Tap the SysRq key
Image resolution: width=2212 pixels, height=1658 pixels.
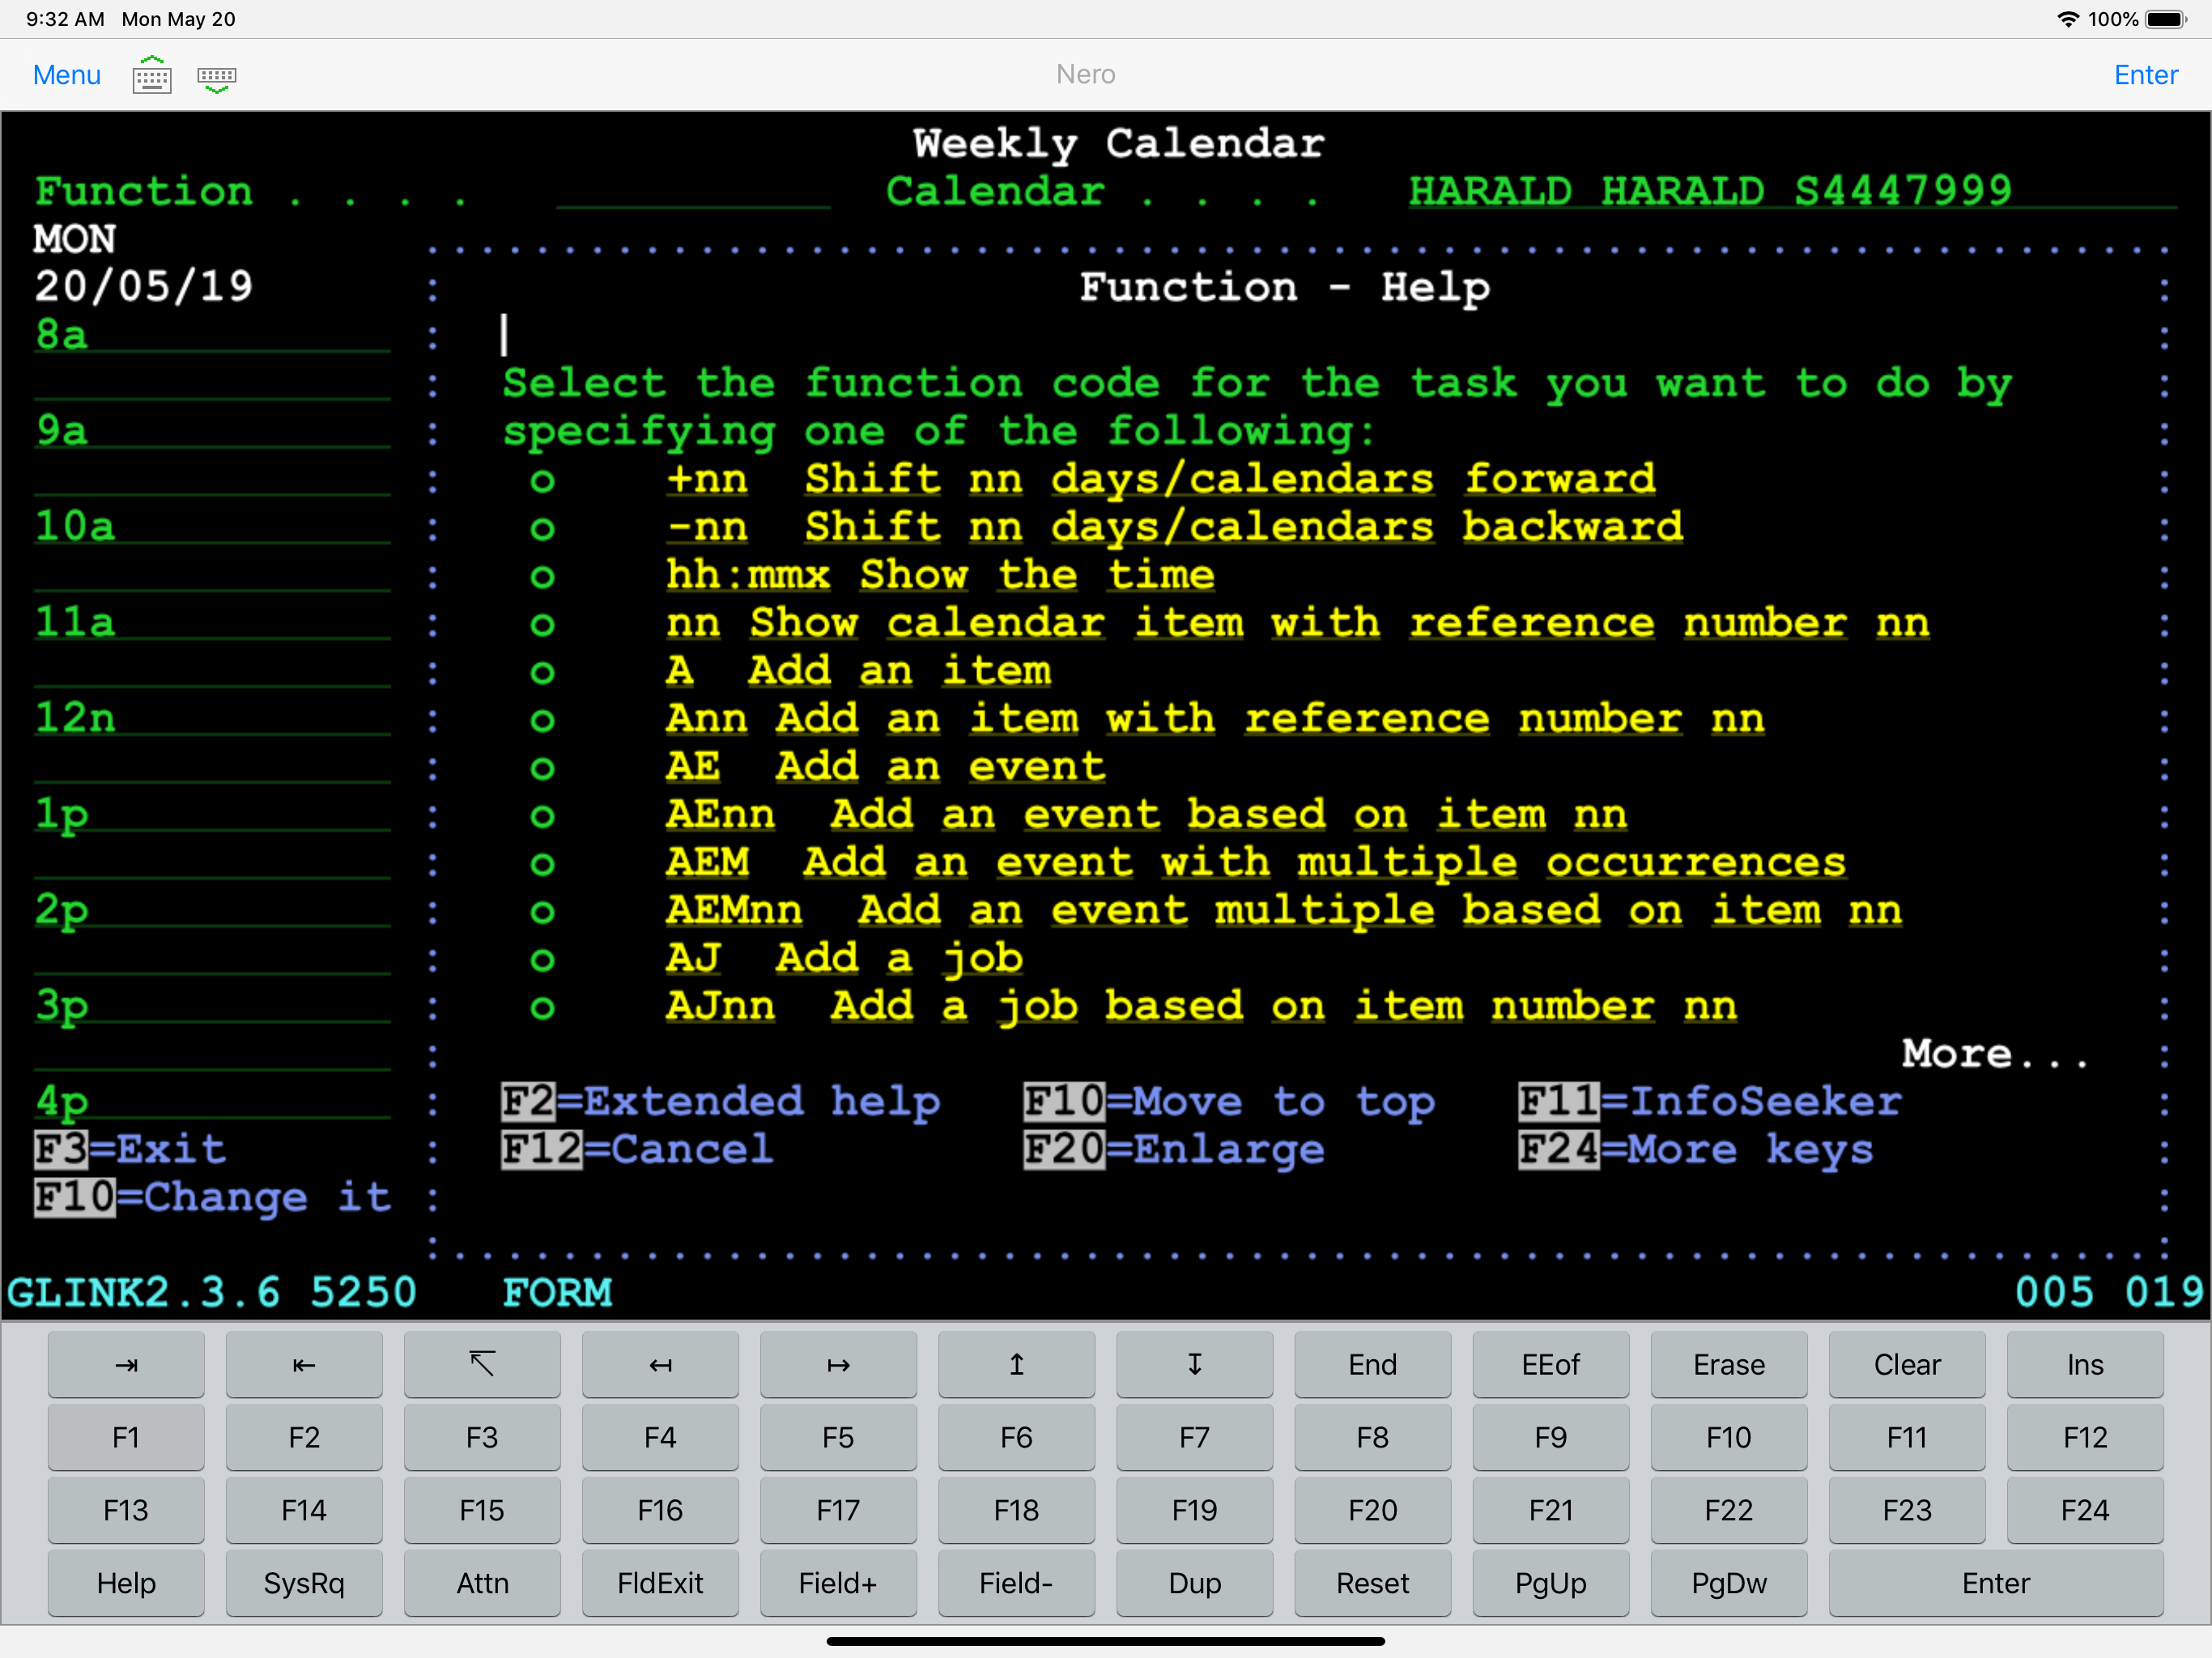[304, 1583]
